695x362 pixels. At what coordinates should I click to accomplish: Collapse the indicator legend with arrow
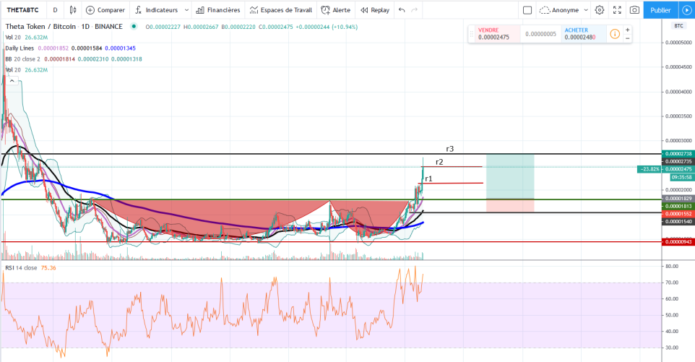12,81
